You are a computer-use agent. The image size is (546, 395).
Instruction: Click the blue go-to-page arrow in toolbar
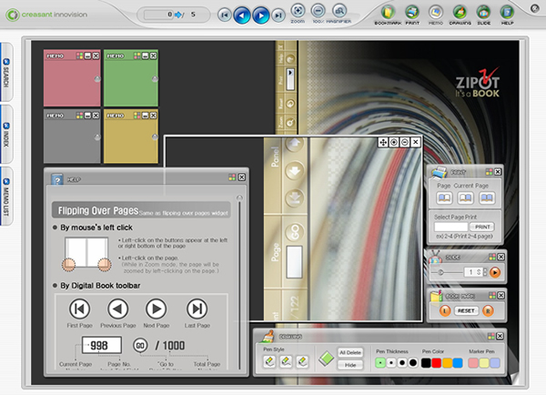(178, 15)
